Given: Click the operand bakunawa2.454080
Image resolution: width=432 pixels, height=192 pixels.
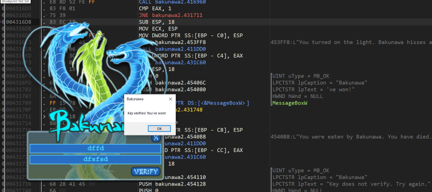Looking at the screenshot, I should 181,89.
